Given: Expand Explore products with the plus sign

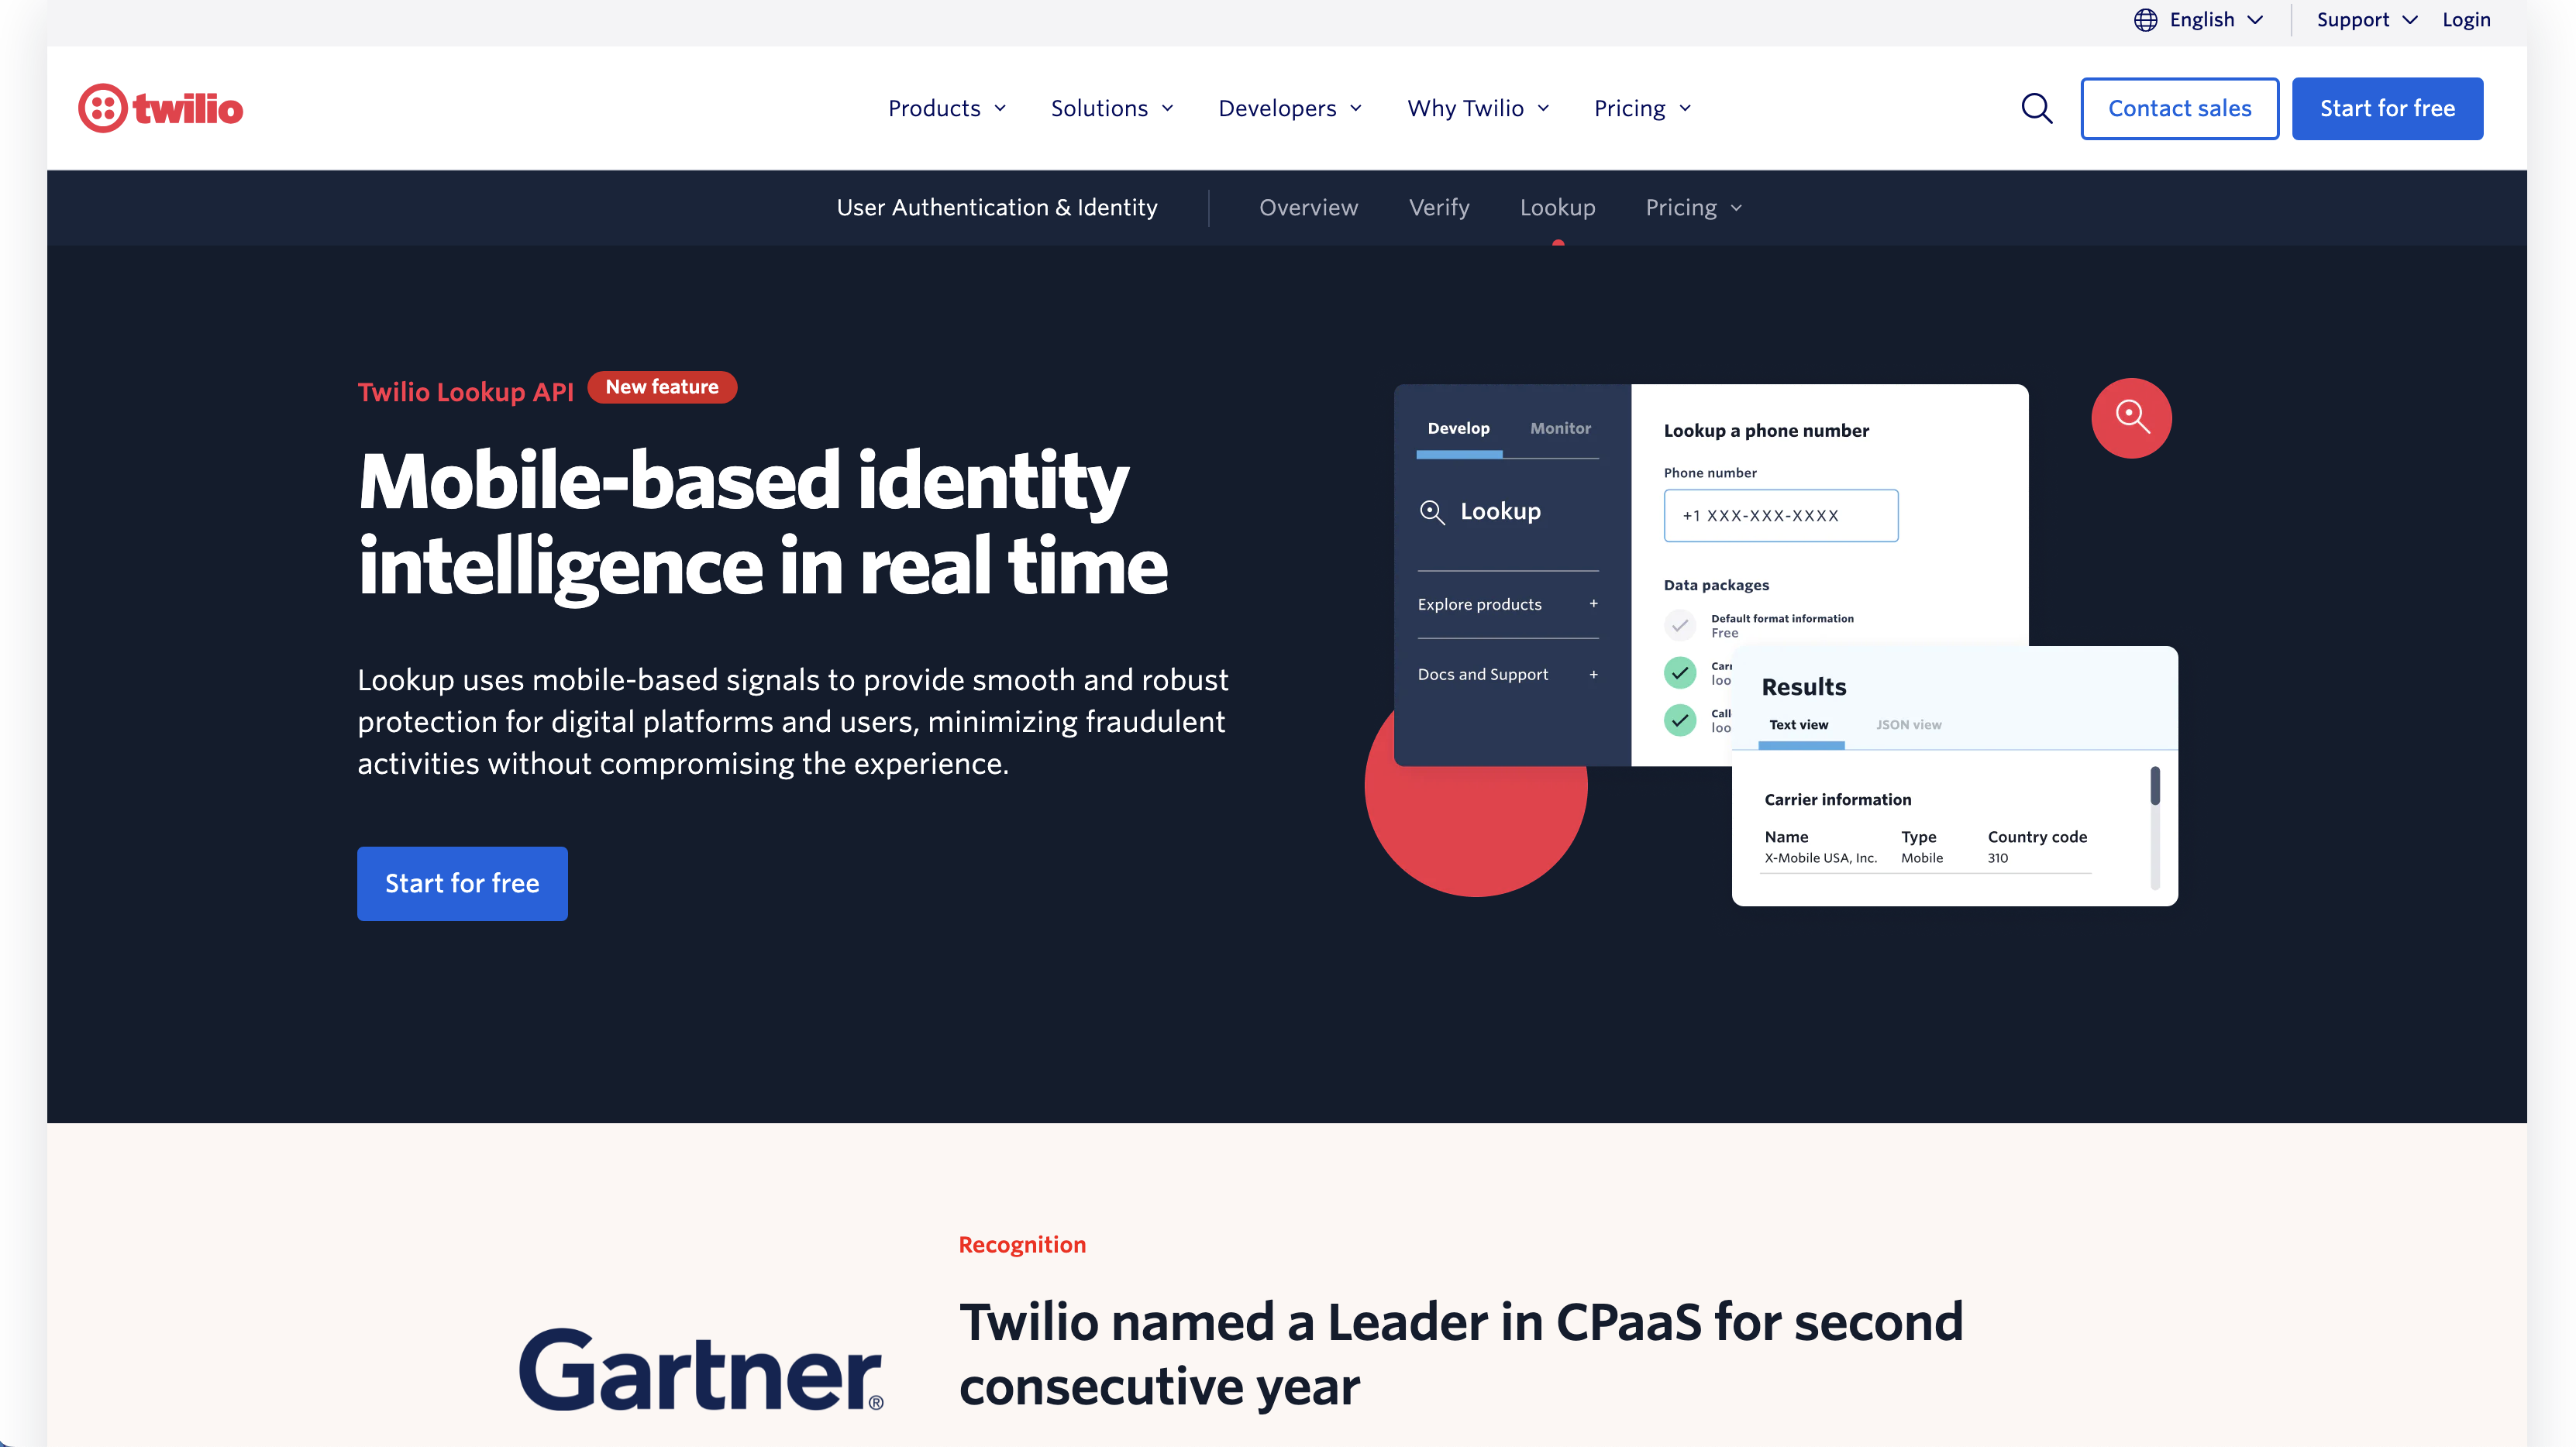Looking at the screenshot, I should (x=1594, y=603).
